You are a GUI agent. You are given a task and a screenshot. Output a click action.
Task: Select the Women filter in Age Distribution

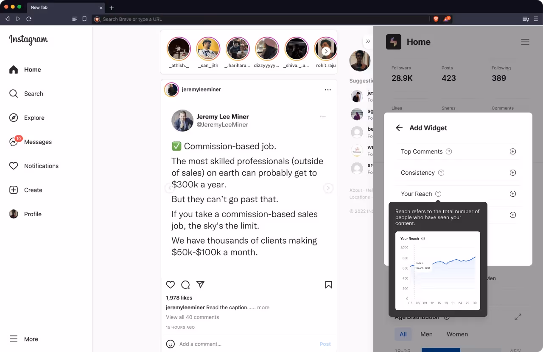click(457, 334)
